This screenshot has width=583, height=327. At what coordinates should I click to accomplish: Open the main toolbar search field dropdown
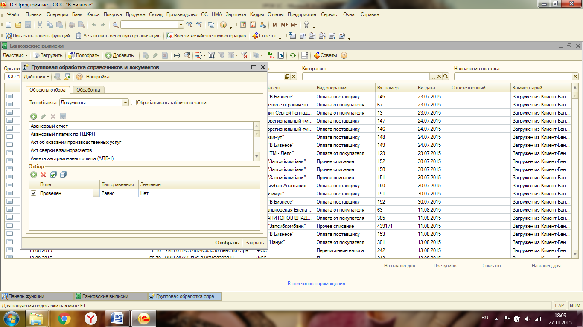click(x=181, y=25)
